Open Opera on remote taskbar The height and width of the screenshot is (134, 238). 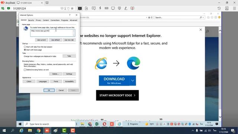point(104,124)
